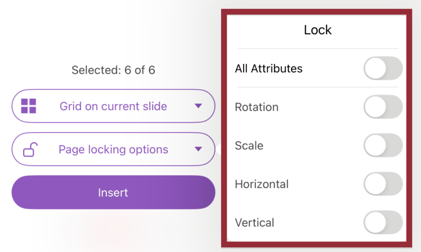Click the open padlock icon
The image size is (421, 252).
pos(29,150)
